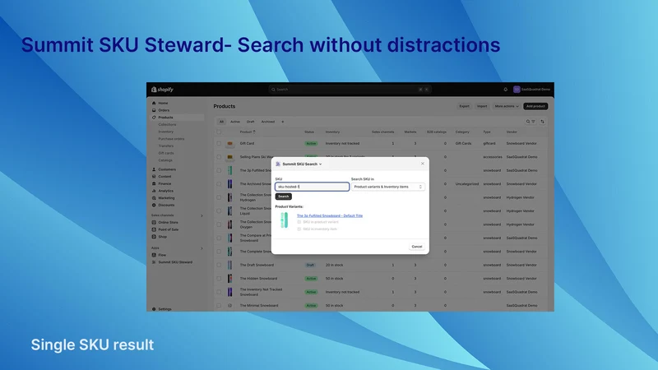The image size is (658, 370).
Task: Open Finance in the sidebar
Action: [x=164, y=183]
